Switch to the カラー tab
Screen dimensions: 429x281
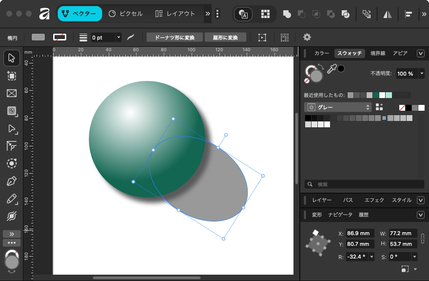[x=322, y=53]
